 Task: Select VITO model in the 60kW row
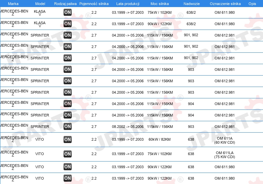tap(40, 139)
